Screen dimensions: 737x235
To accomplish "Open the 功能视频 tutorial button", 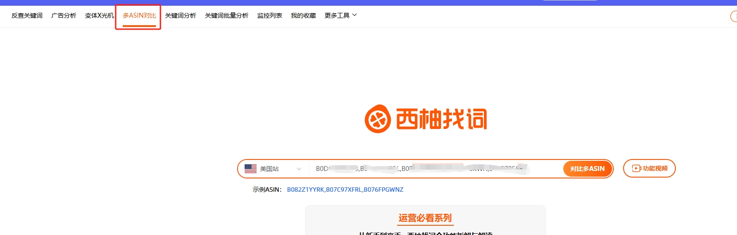I will point(649,168).
